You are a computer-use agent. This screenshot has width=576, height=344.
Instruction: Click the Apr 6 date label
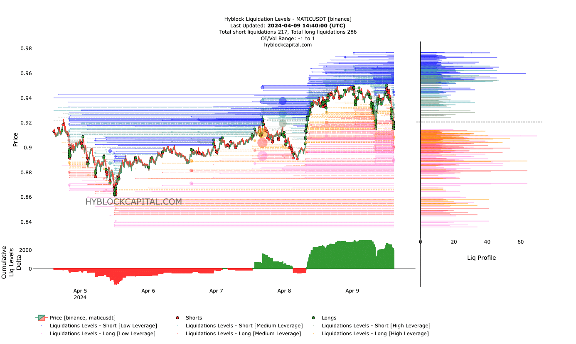click(148, 291)
